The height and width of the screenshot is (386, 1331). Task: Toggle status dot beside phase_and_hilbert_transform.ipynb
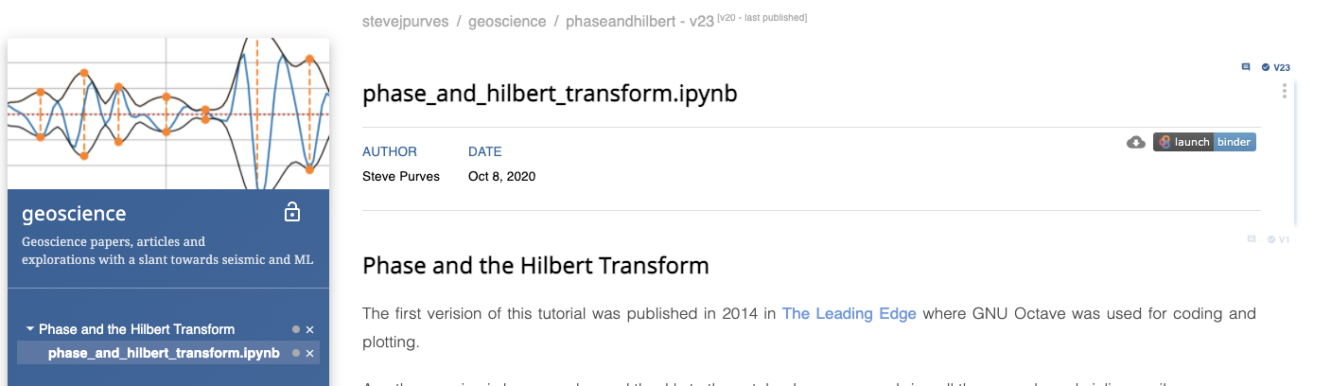pyautogui.click(x=296, y=353)
